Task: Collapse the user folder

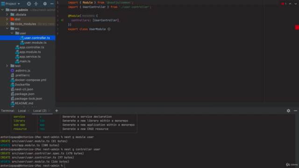Action: click(12, 33)
